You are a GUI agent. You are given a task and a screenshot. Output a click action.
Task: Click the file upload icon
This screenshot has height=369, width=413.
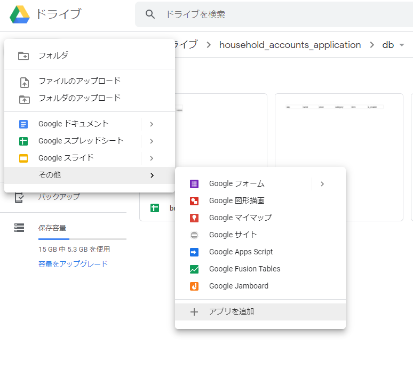[25, 82]
